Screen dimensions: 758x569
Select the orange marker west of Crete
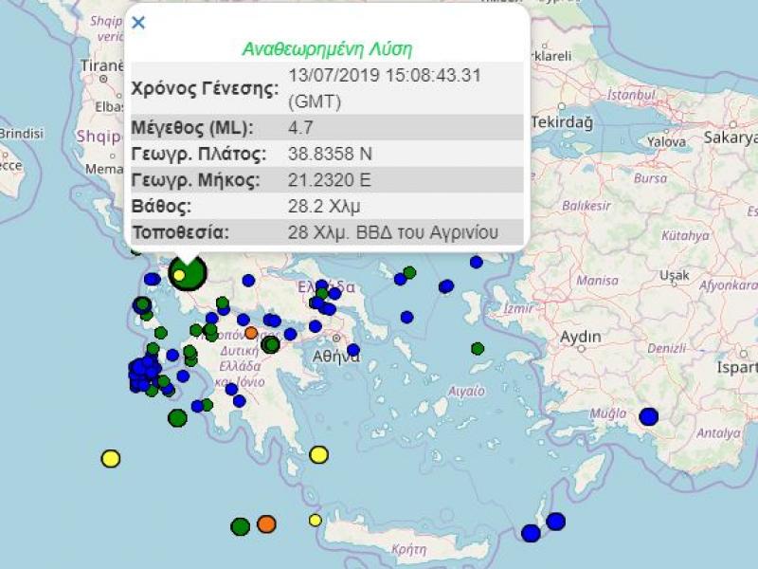point(266,523)
